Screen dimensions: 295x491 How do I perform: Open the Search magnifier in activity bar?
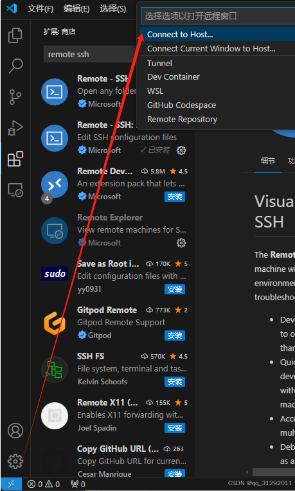pos(15,66)
